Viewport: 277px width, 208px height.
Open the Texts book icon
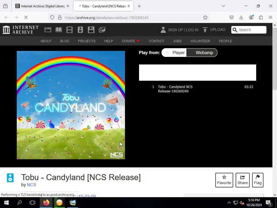pyautogui.click(x=59, y=30)
